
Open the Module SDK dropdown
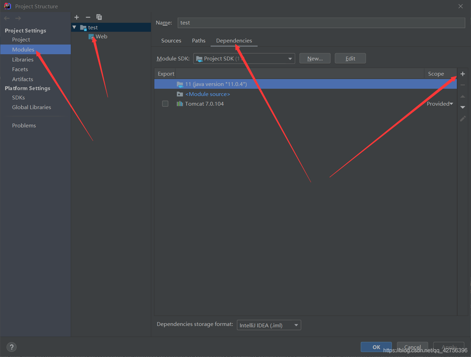click(244, 59)
